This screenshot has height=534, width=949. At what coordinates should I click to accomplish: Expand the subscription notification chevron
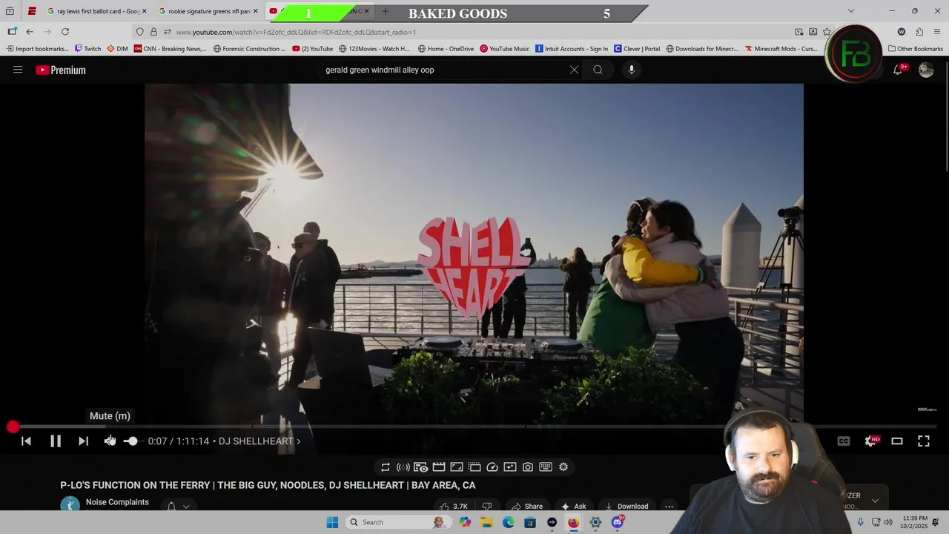coord(186,507)
